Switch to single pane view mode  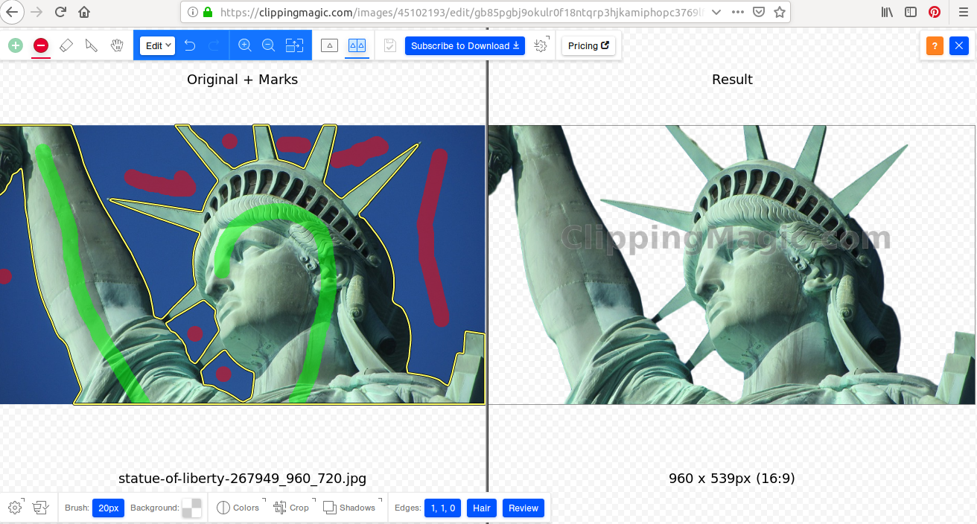(330, 45)
